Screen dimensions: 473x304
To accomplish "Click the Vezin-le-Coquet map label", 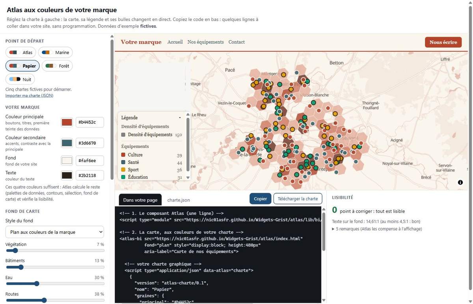I will coord(232,103).
